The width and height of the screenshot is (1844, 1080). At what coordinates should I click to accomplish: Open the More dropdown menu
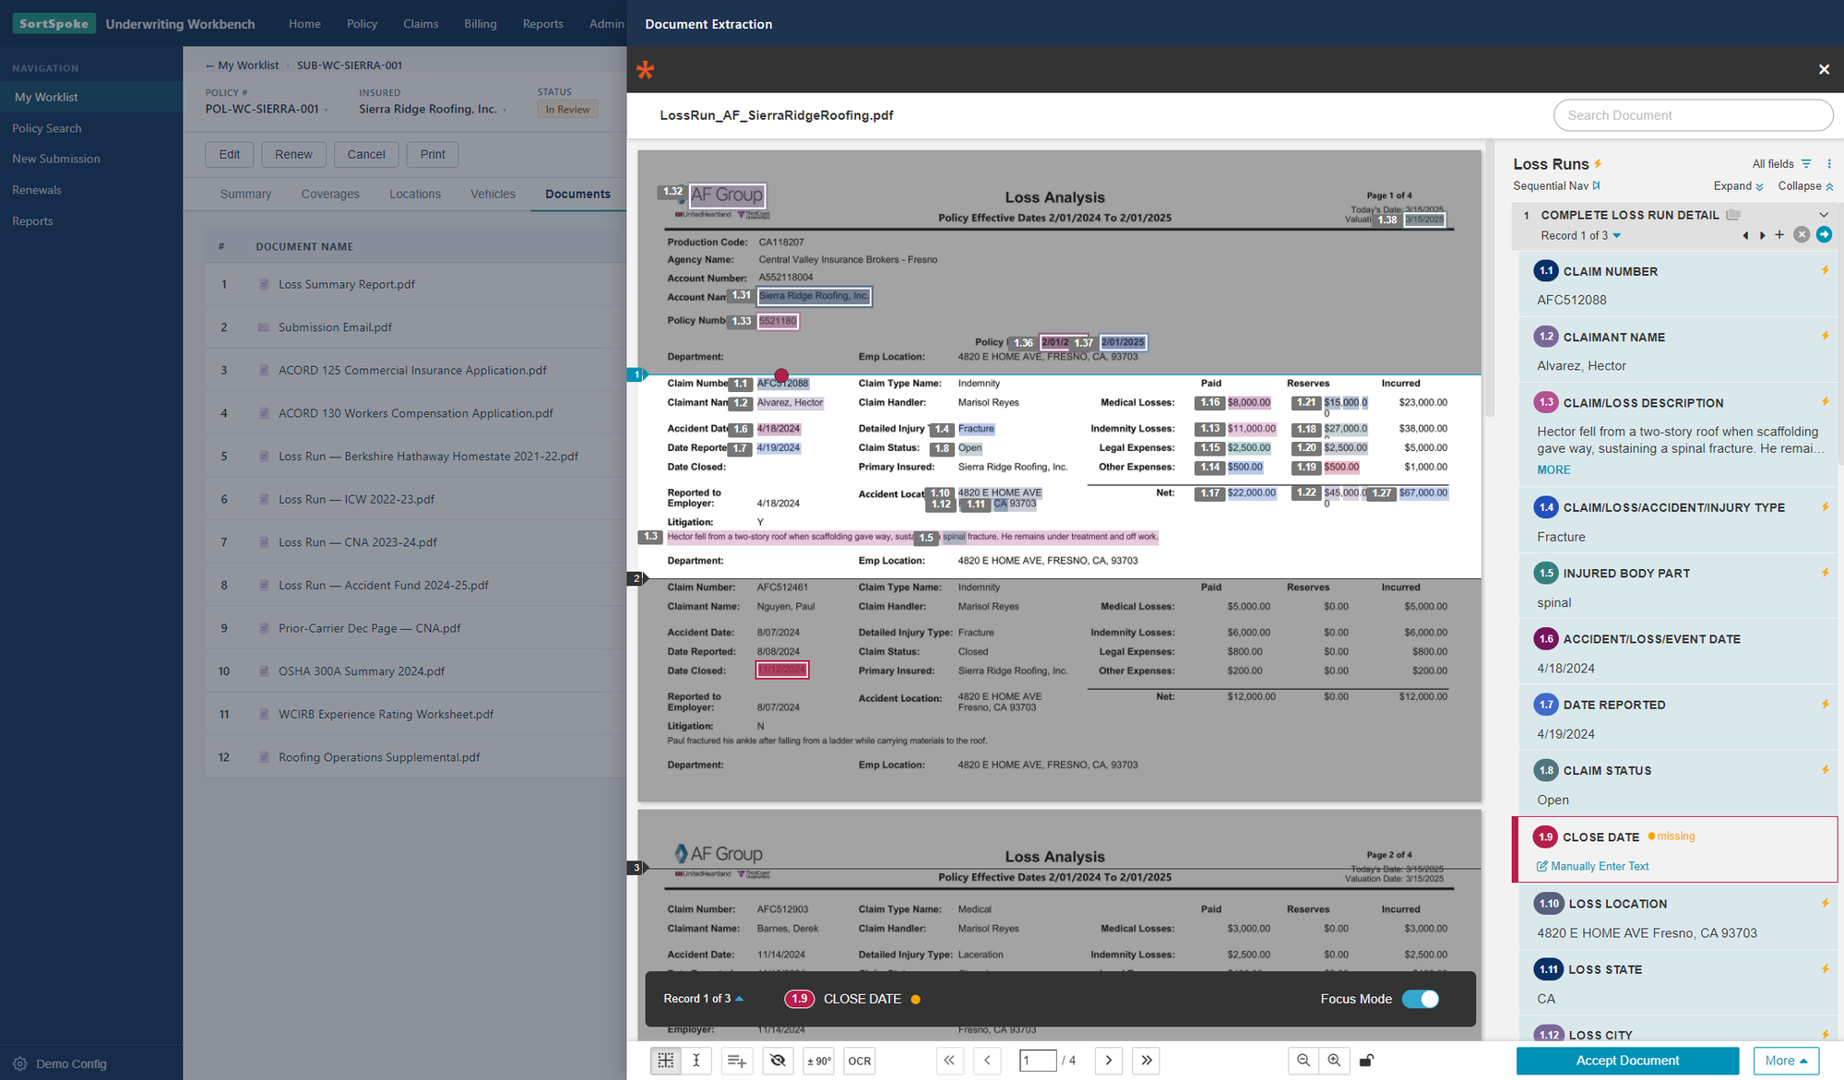[1786, 1061]
